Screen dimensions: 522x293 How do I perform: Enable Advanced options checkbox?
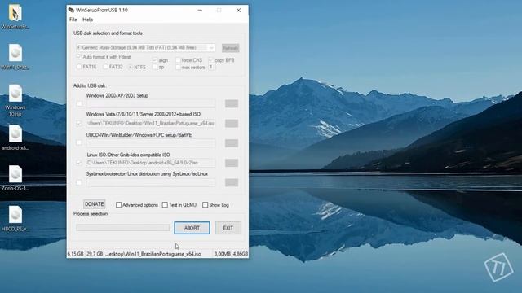[118, 205]
